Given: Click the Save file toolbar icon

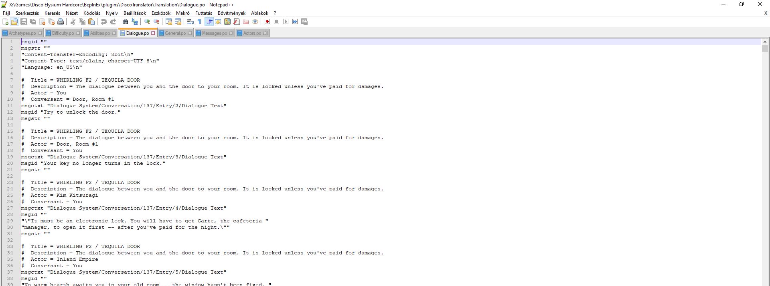Looking at the screenshot, I should coord(24,22).
